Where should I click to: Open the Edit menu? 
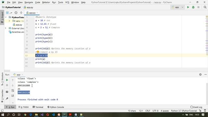tap(14, 2)
